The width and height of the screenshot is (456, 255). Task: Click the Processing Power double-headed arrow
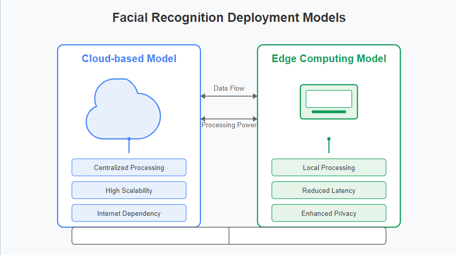229,119
